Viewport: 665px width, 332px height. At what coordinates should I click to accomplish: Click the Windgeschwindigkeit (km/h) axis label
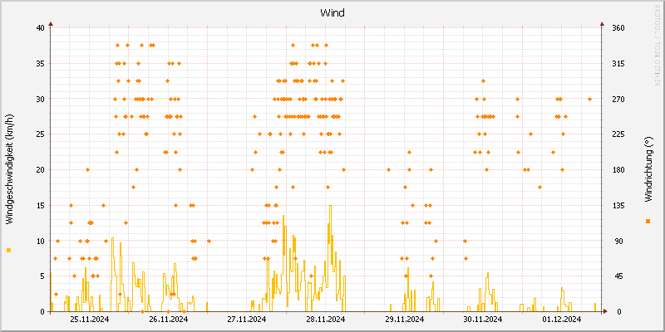click(x=10, y=169)
